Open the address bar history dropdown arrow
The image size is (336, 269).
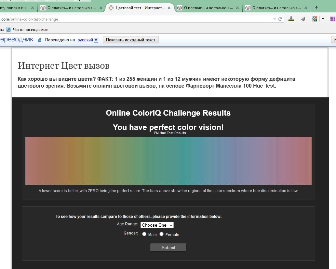click(275, 19)
